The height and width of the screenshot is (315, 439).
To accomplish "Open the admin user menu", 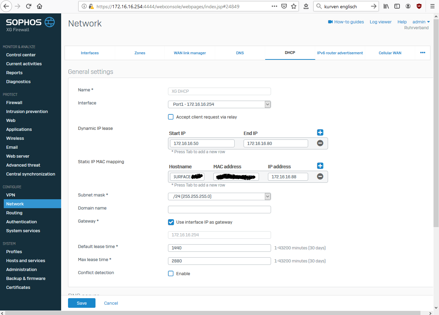I will (x=421, y=22).
